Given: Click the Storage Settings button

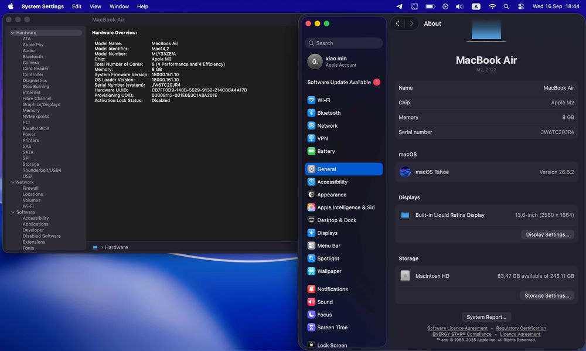Looking at the screenshot, I should click(547, 295).
